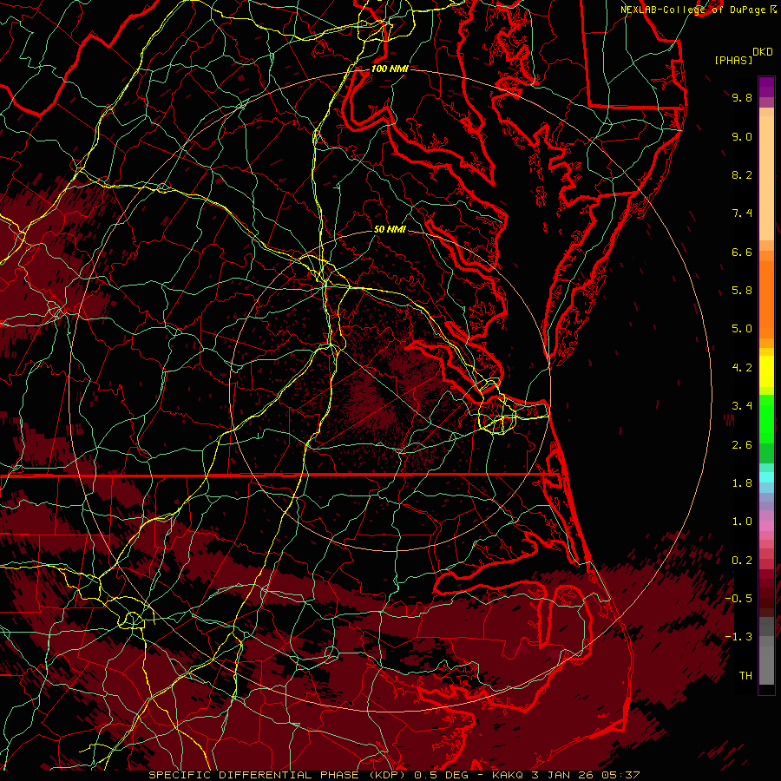The width and height of the screenshot is (781, 781).
Task: Click the [PHAS] legend heading
Action: point(733,60)
